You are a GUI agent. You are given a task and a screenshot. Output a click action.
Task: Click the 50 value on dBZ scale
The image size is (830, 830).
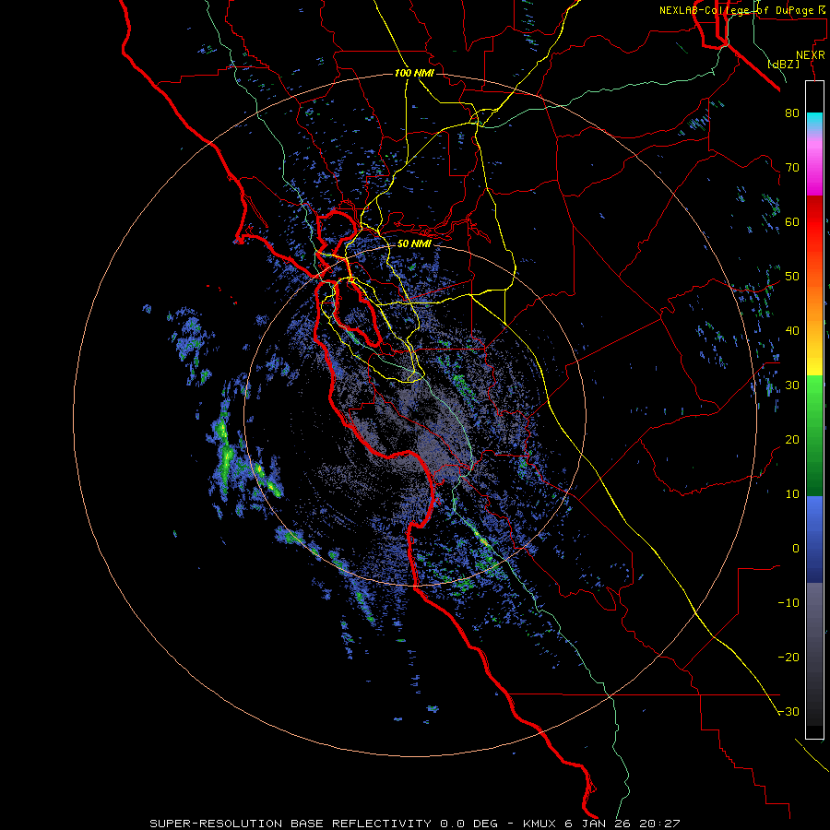tap(792, 277)
